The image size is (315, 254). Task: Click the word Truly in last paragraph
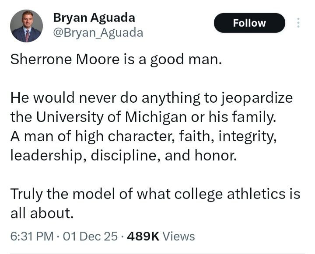(x=25, y=193)
